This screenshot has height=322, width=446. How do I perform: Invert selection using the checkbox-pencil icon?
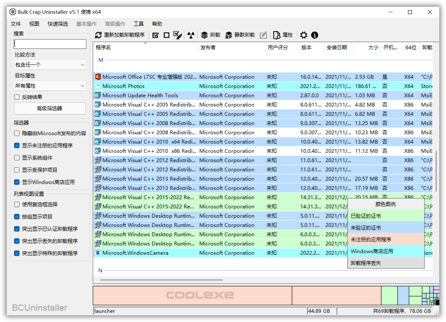tap(178, 35)
